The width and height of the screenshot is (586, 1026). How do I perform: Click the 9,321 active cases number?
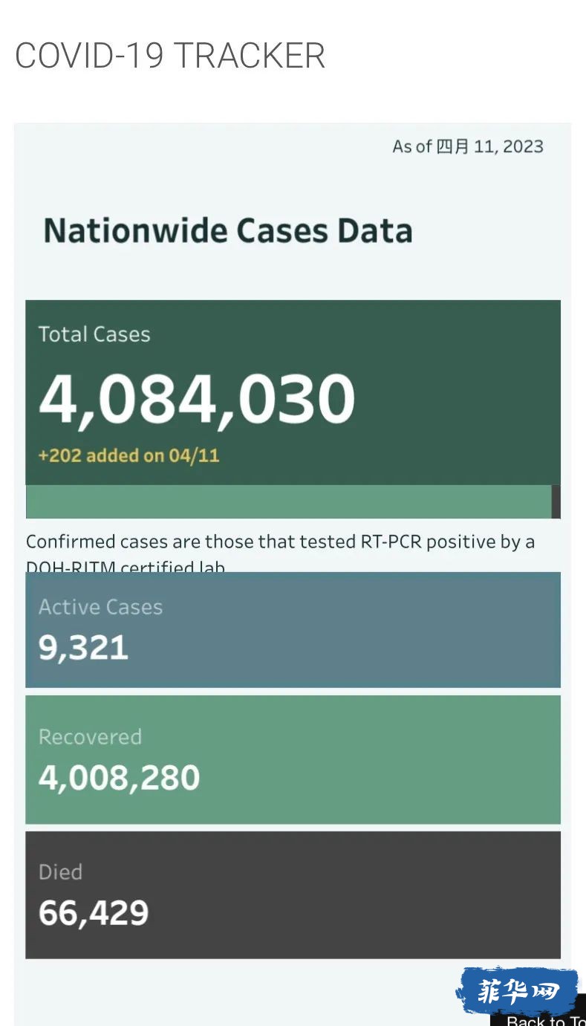point(83,649)
